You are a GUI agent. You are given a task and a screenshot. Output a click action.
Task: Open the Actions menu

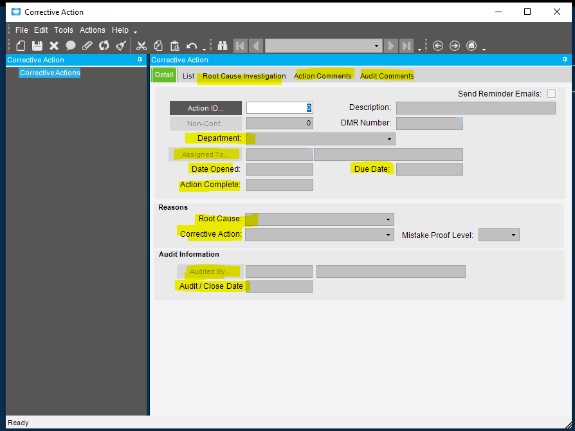[93, 30]
